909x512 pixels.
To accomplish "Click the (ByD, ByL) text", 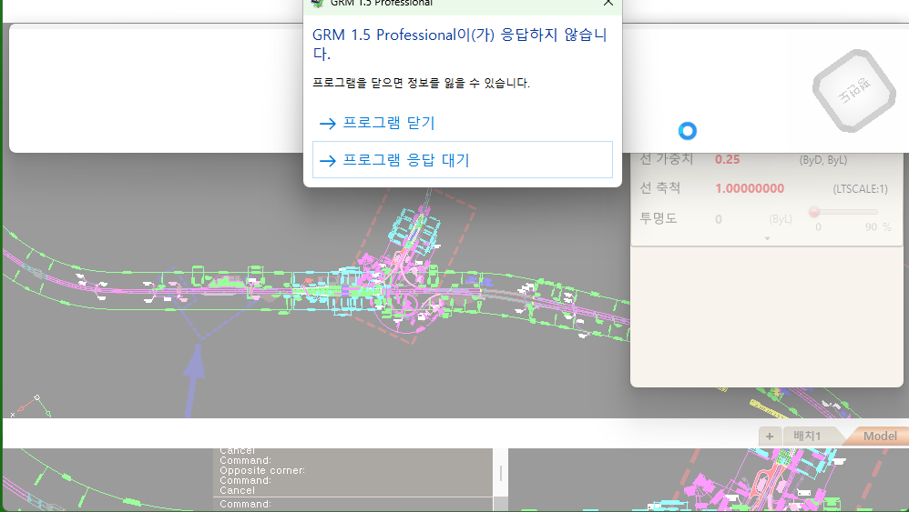I will (822, 160).
